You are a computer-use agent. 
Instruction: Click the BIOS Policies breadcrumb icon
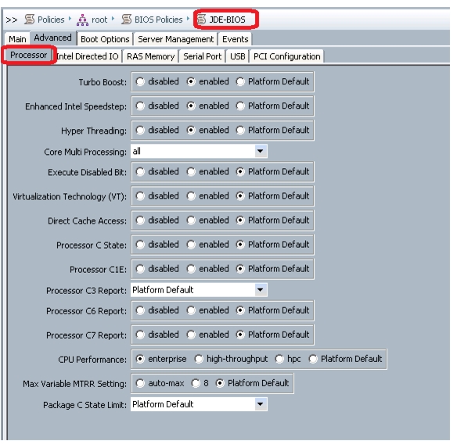click(x=127, y=20)
